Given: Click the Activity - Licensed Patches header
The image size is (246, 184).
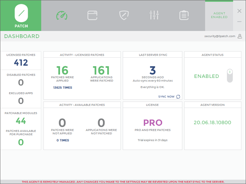Looking at the screenshot, I should (x=82, y=55).
